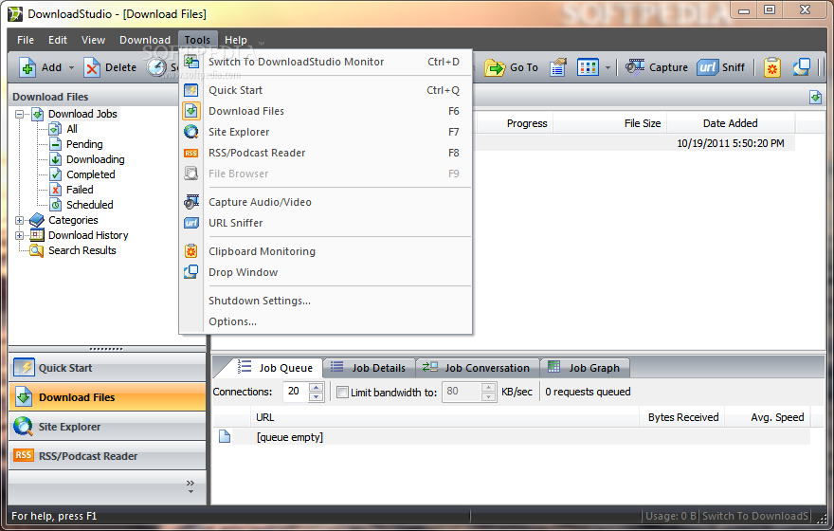Click the Capture toolbar button
The width and height of the screenshot is (834, 531).
(657, 67)
